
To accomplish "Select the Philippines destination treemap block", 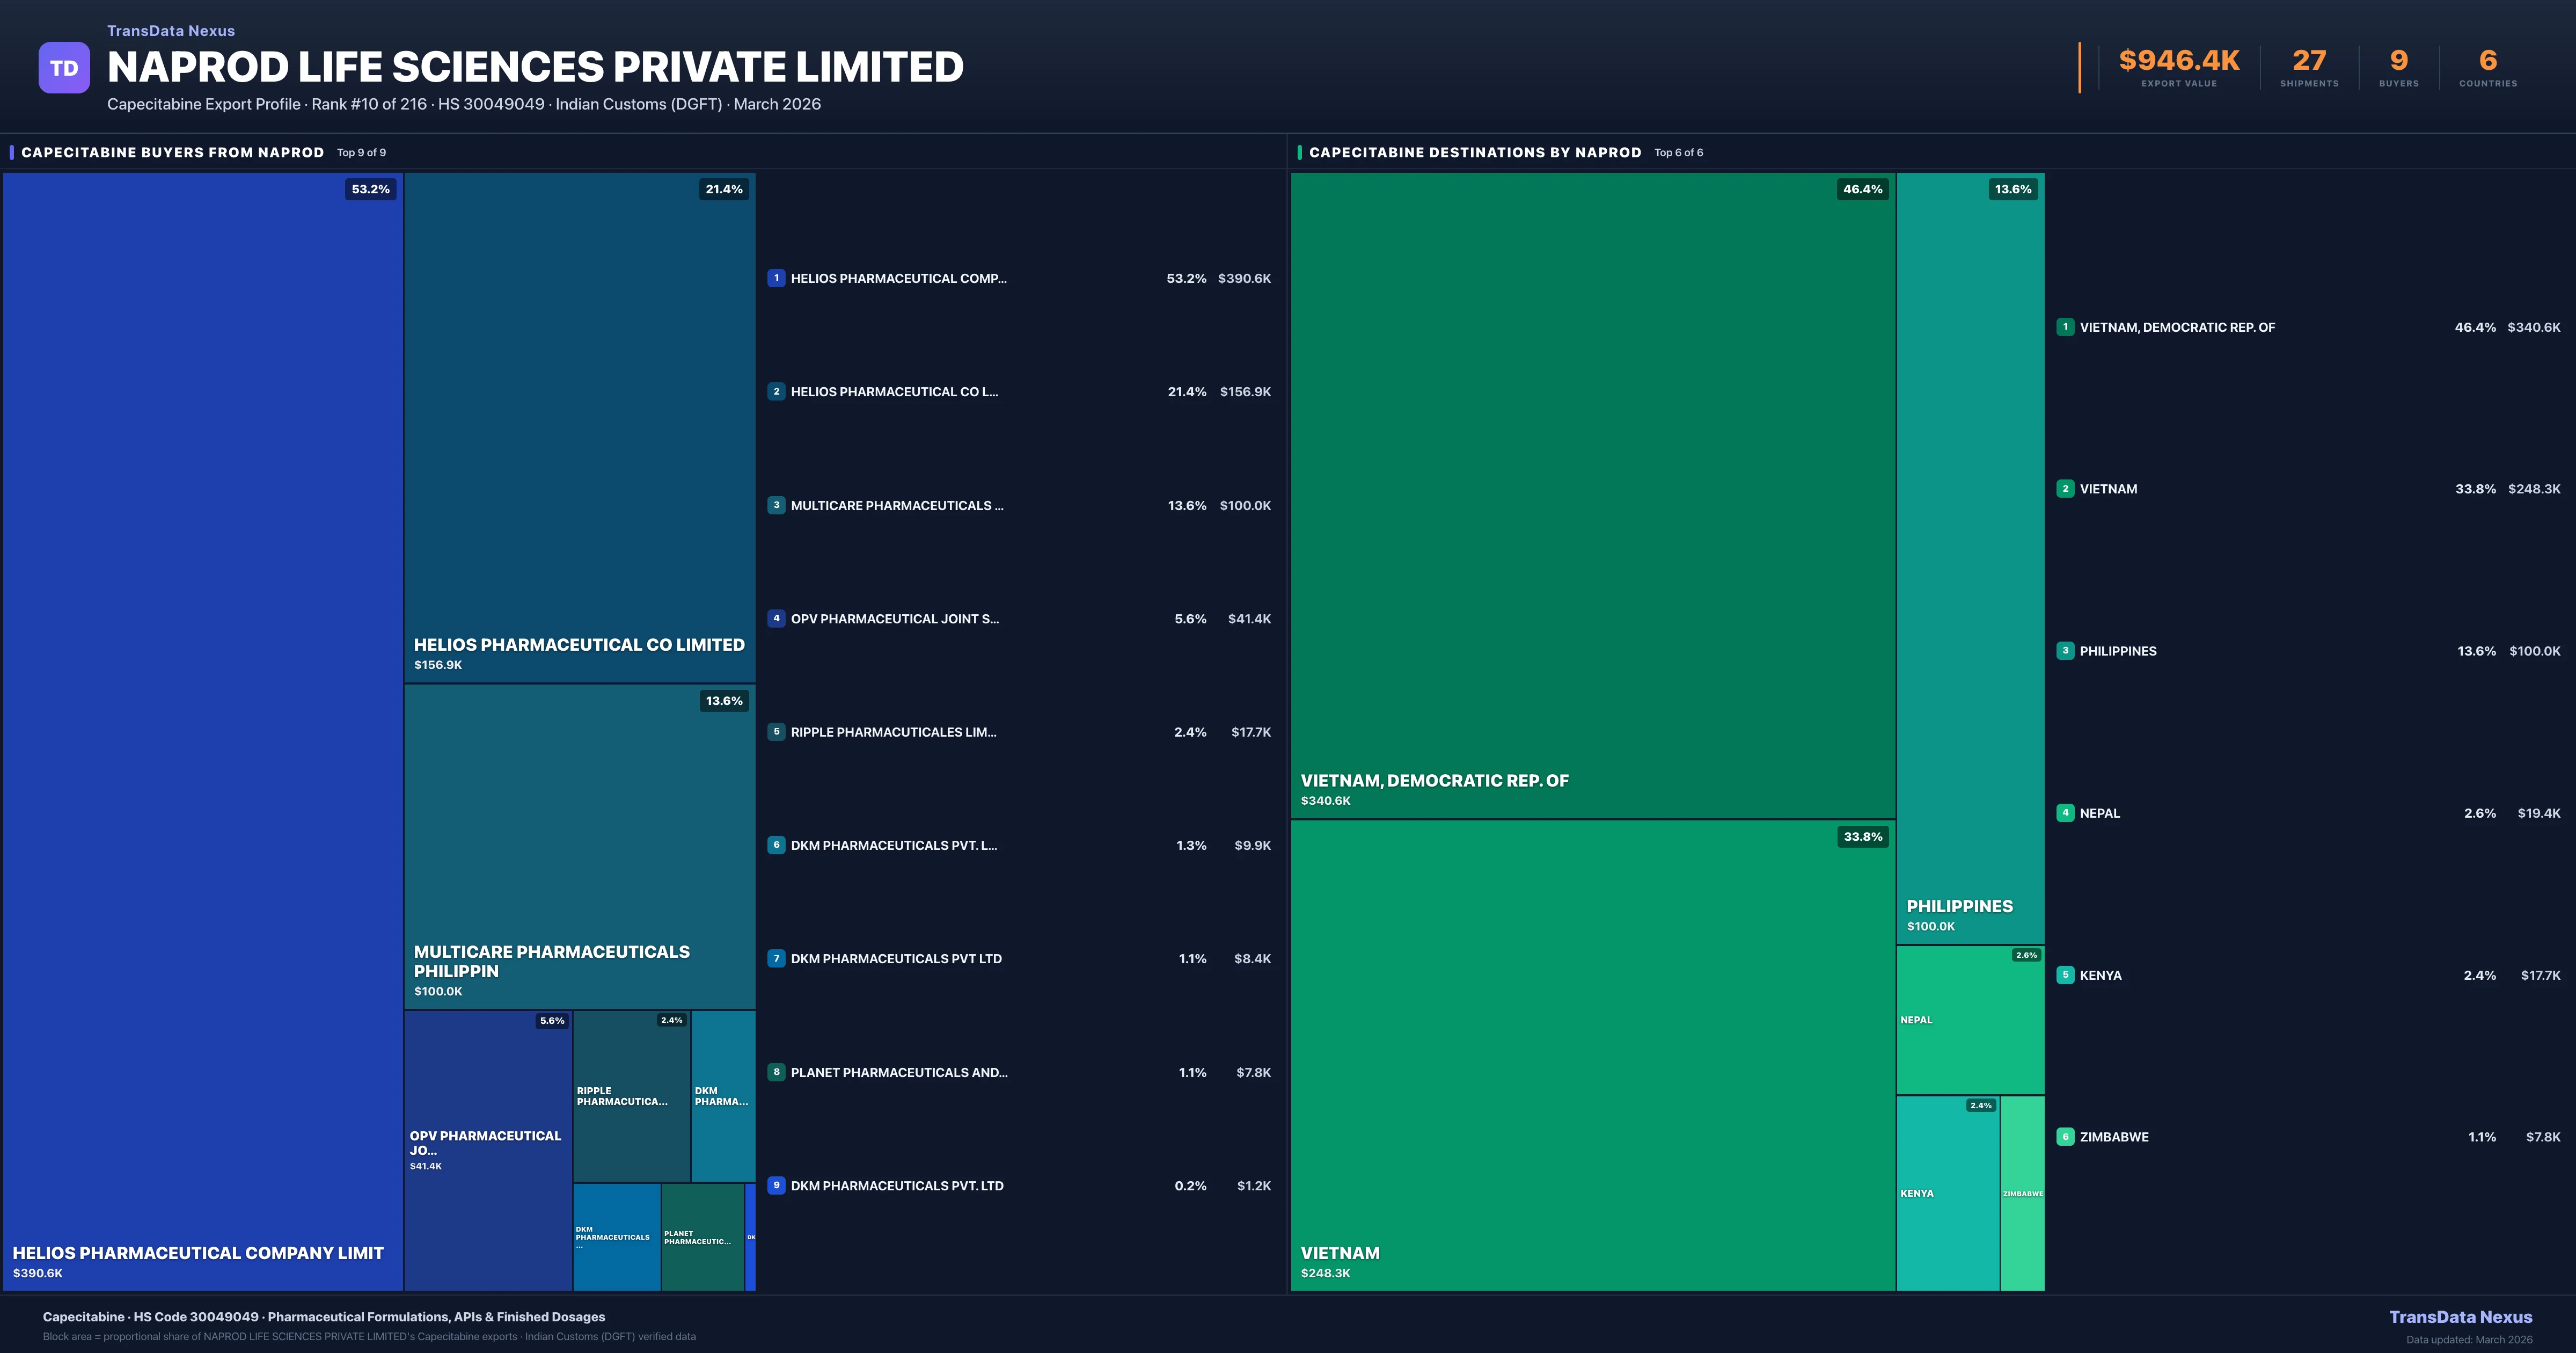I will pyautogui.click(x=1970, y=557).
